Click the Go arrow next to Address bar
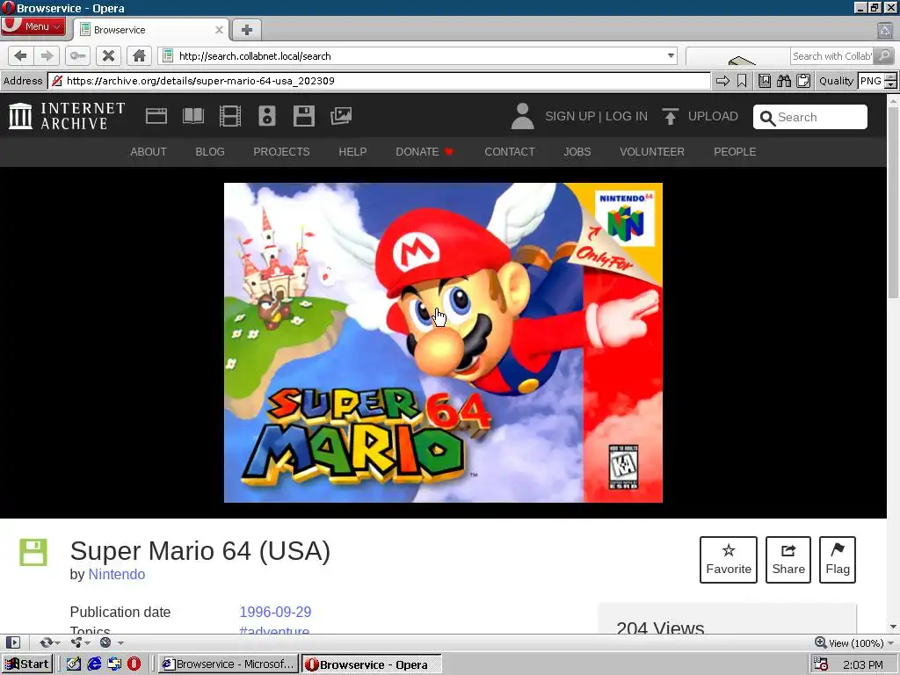 tap(722, 81)
